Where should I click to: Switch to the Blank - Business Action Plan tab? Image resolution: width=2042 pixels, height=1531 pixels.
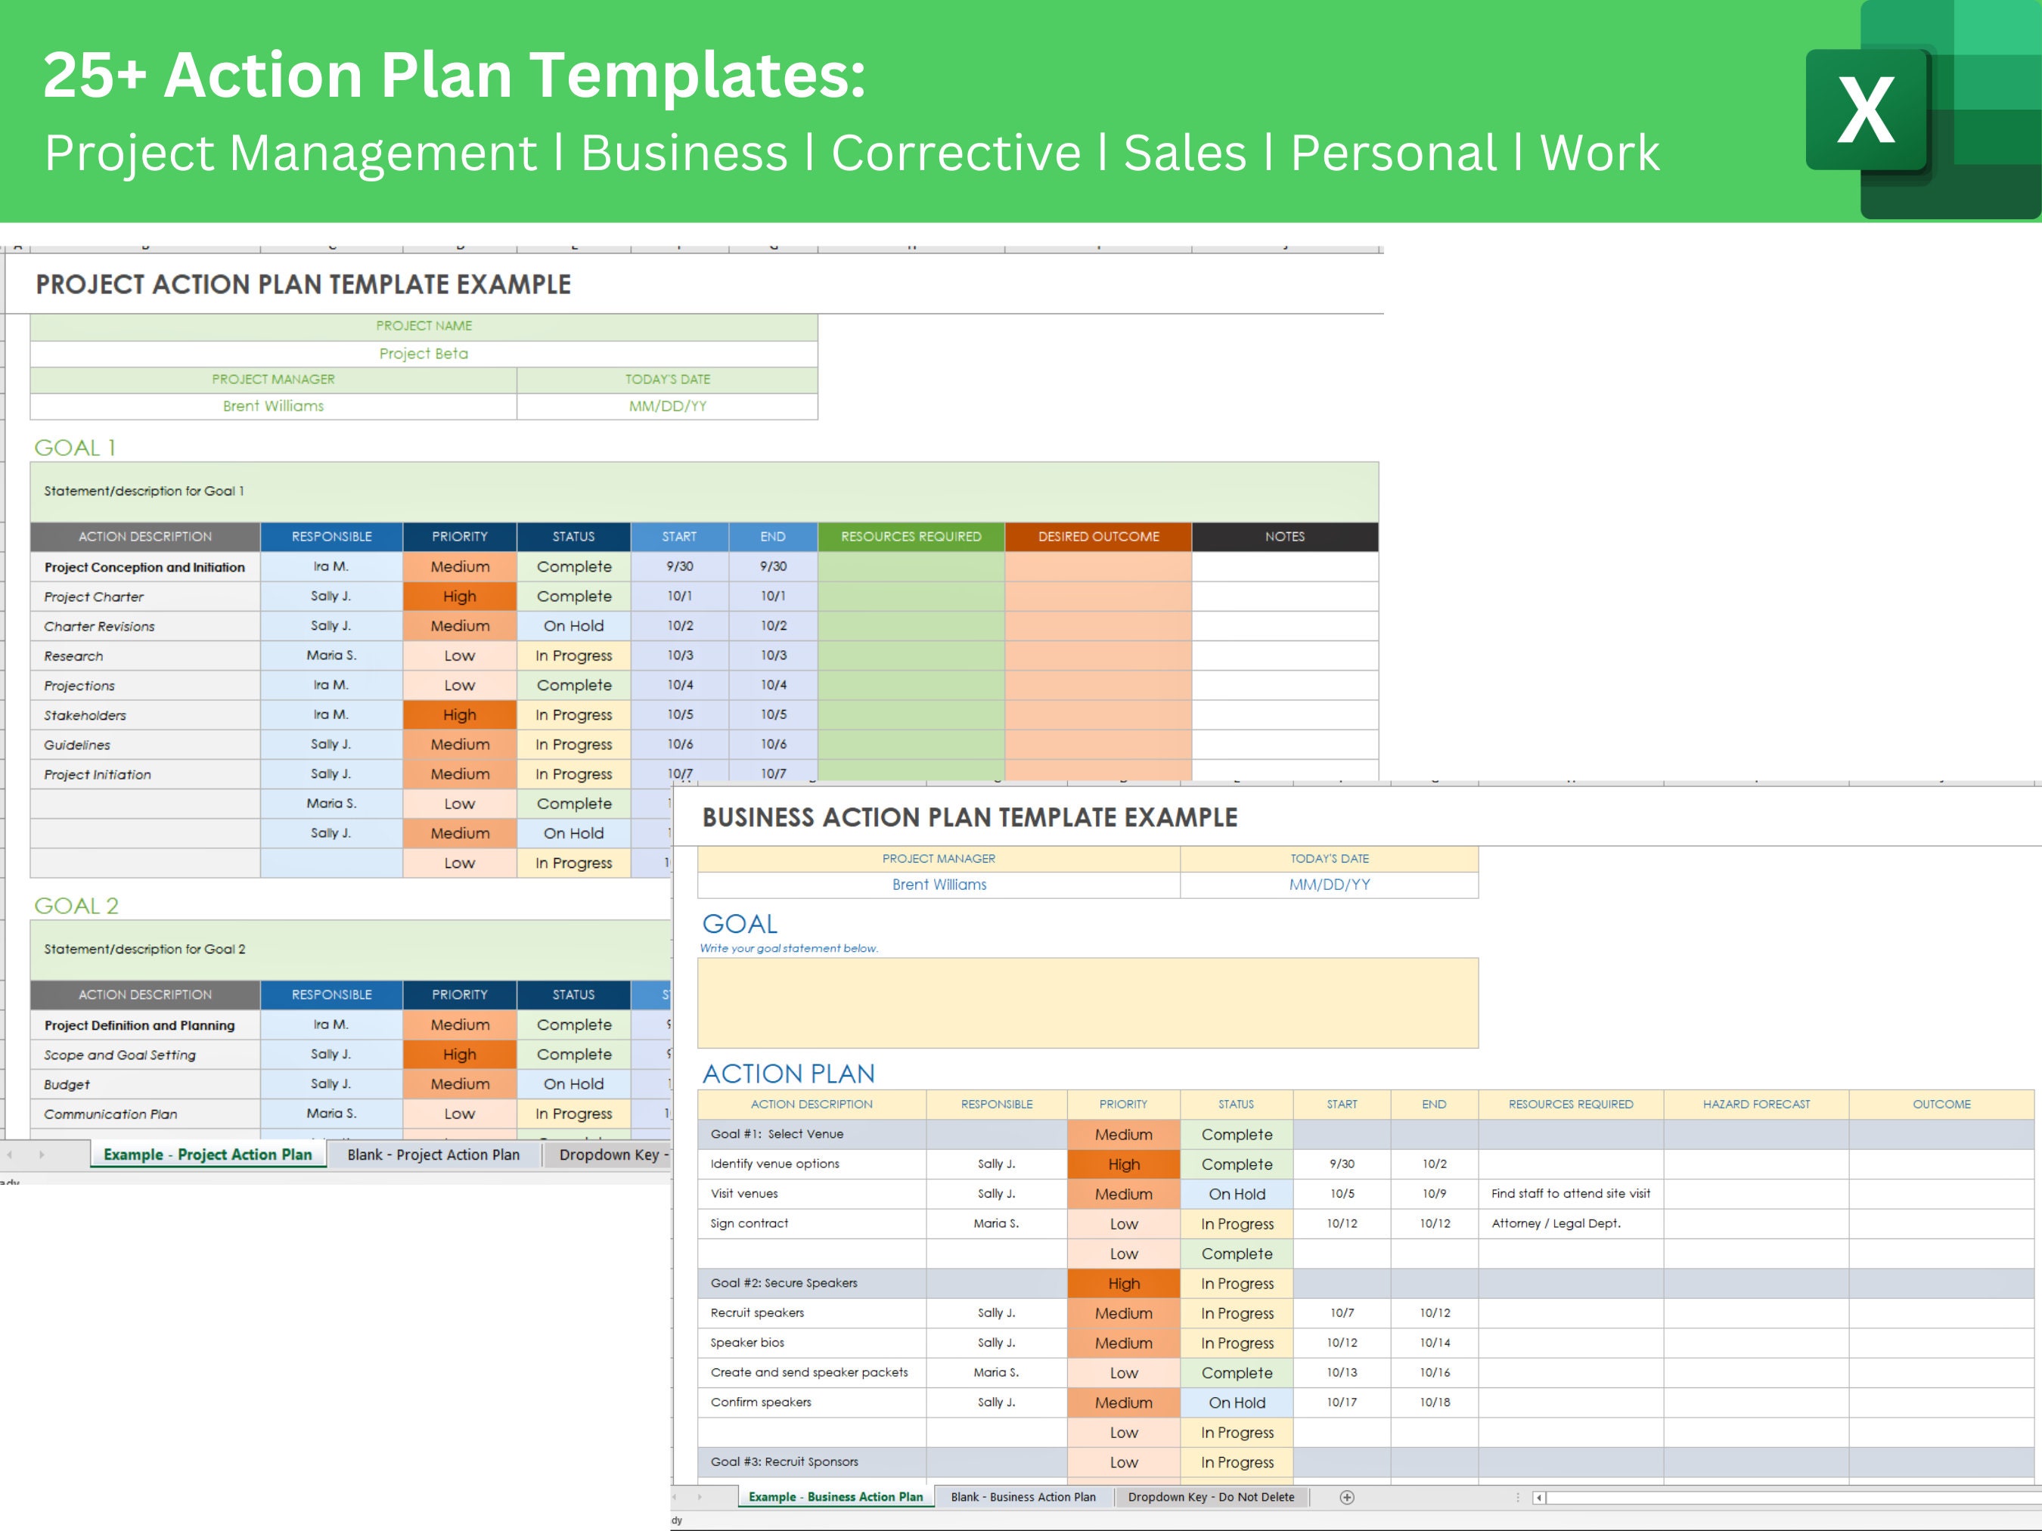coord(1024,1497)
